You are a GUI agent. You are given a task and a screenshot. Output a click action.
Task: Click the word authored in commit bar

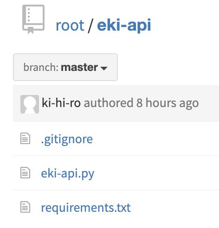pyautogui.click(x=109, y=103)
